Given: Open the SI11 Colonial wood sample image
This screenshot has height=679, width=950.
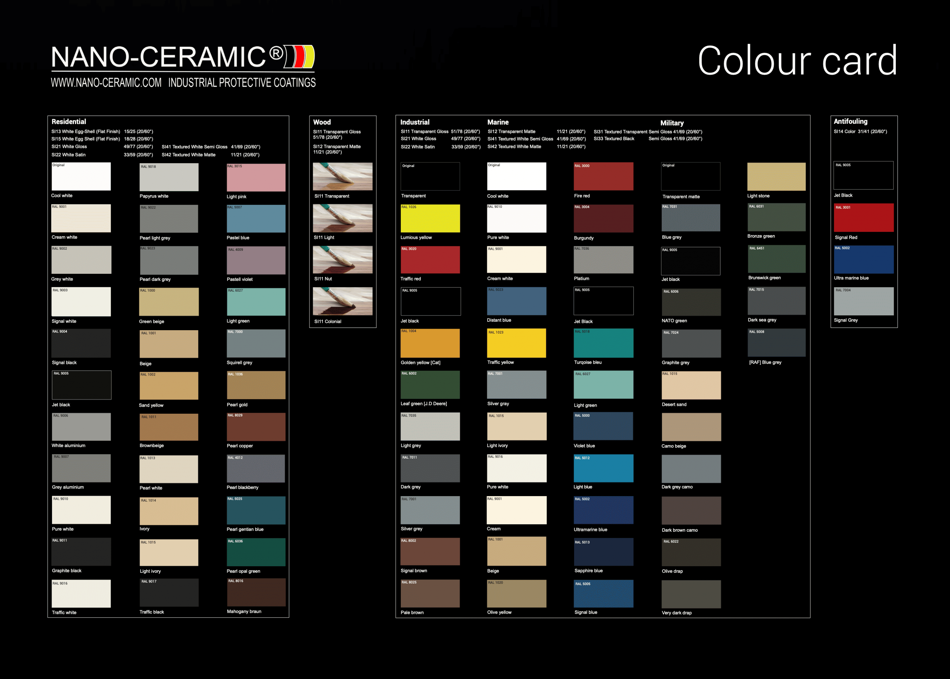Looking at the screenshot, I should coord(343,301).
